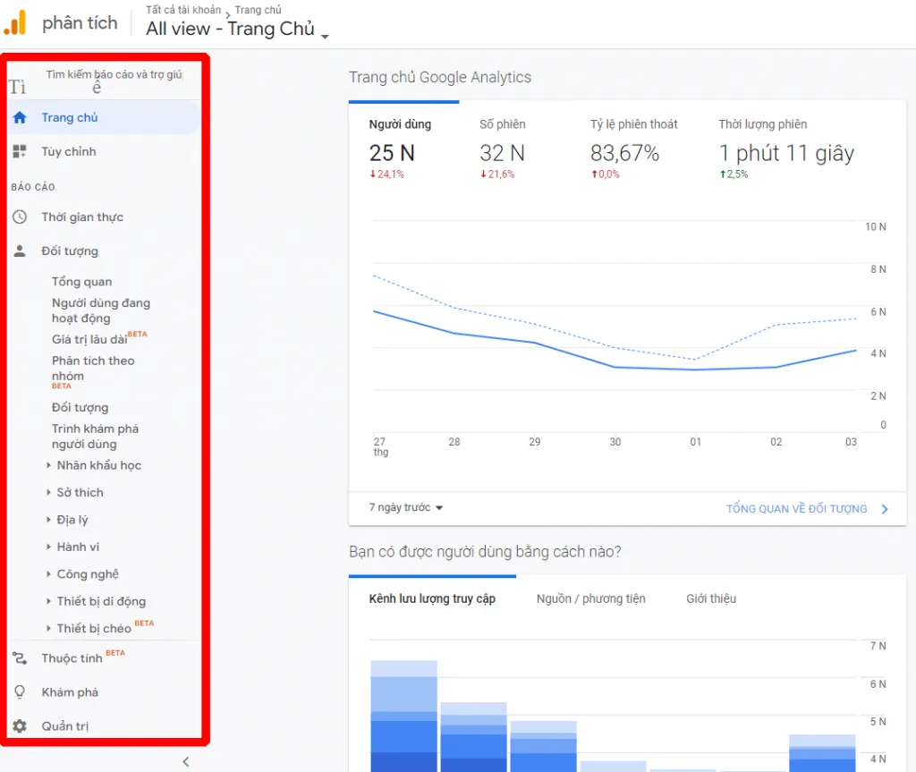
Task: Click the tallest first bar in channel chart
Action: click(403, 716)
